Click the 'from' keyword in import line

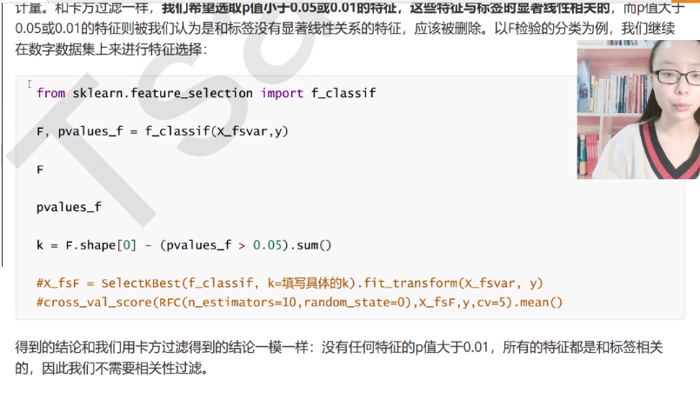[51, 93]
